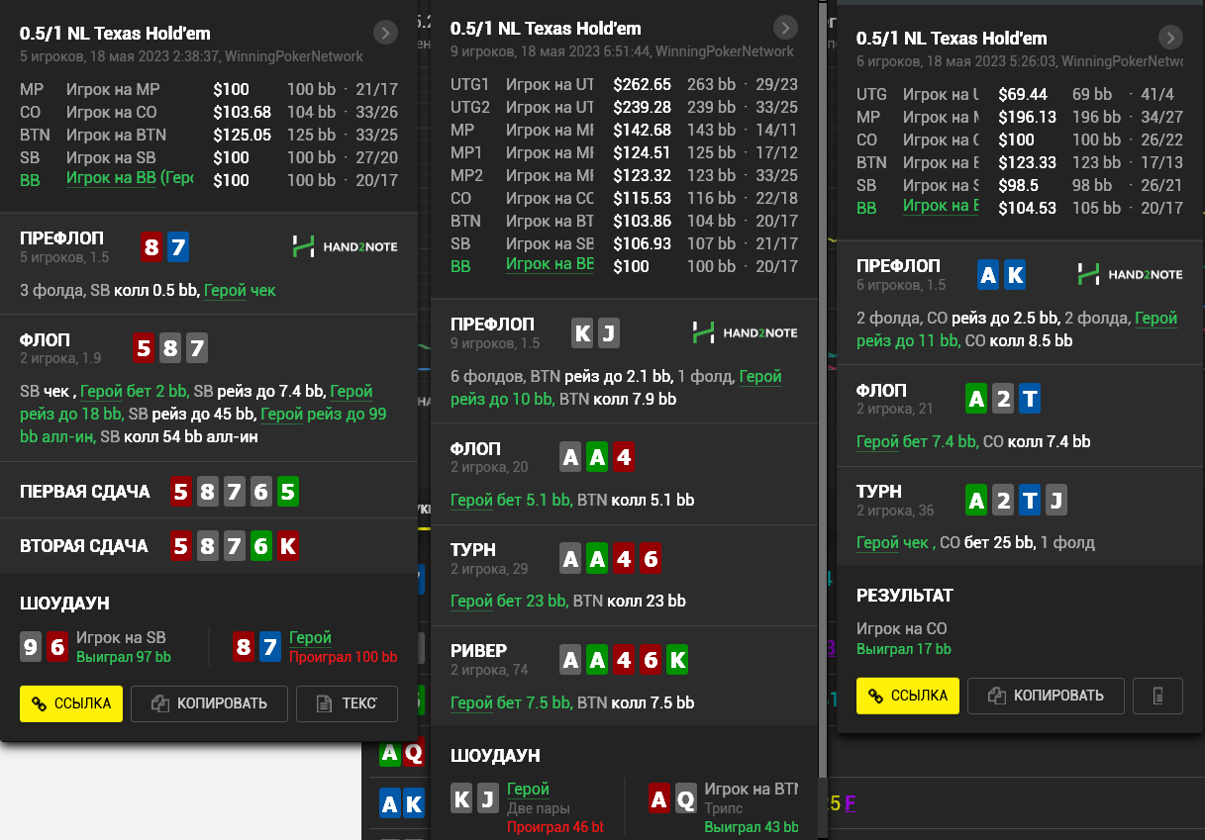Click BTN's A Q cards in the K J showdown
Screen dimensions: 1205x840
tap(673, 798)
